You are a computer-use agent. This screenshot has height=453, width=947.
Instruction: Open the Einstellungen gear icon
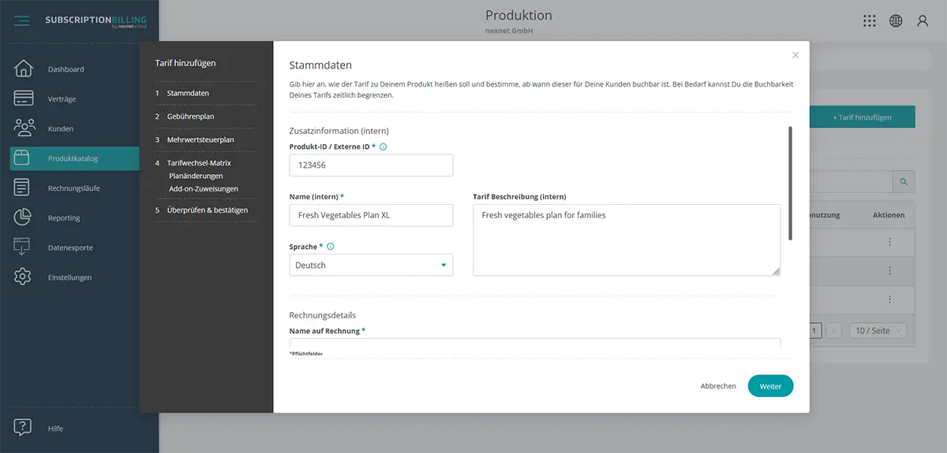click(x=22, y=277)
